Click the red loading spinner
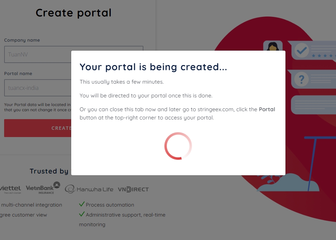Image resolution: width=336 pixels, height=240 pixels. click(x=178, y=146)
